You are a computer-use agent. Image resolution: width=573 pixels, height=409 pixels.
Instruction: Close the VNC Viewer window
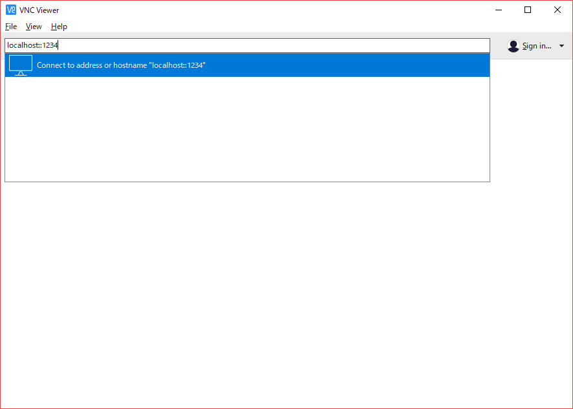[x=557, y=10]
